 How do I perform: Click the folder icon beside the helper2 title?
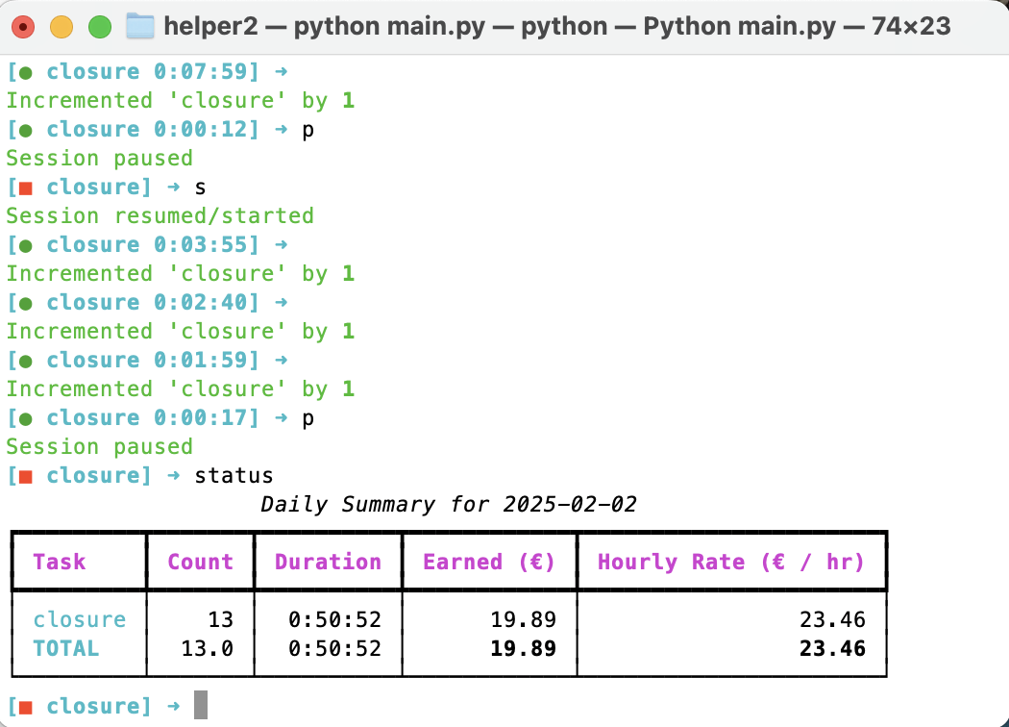coord(139,26)
